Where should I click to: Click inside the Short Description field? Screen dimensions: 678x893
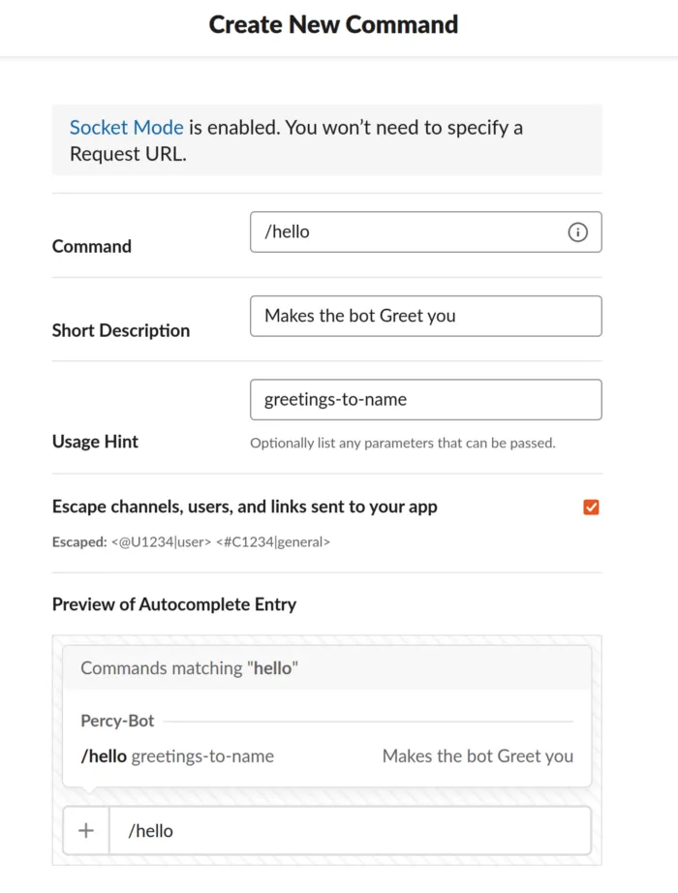[x=426, y=316]
